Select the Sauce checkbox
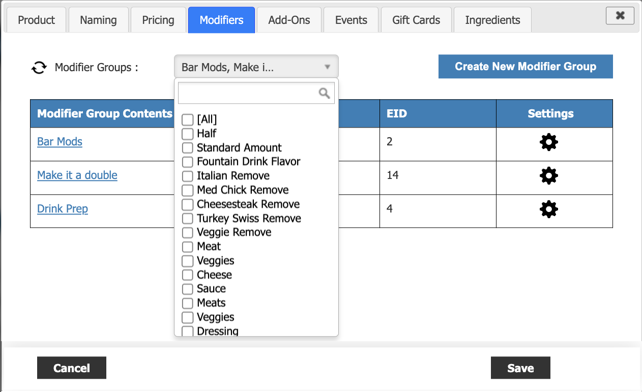The image size is (642, 392). pyautogui.click(x=188, y=289)
